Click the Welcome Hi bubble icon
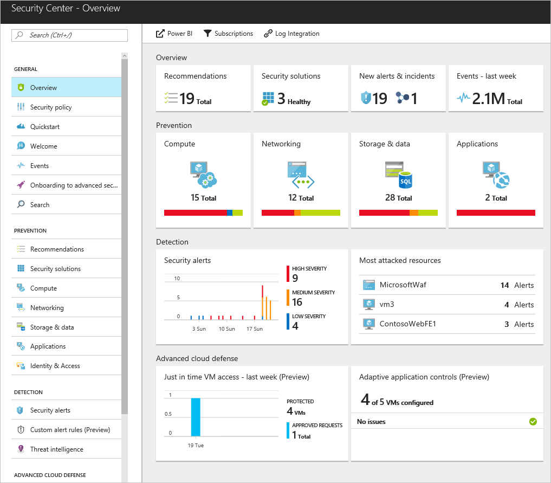The image size is (551, 483). click(21, 145)
